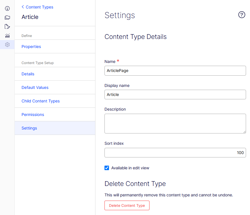Image resolution: width=250 pixels, height=215 pixels.
Task: Focus the Name field containing ArticlePage
Action: click(x=175, y=71)
